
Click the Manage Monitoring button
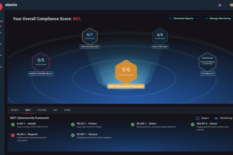pyautogui.click(x=217, y=18)
